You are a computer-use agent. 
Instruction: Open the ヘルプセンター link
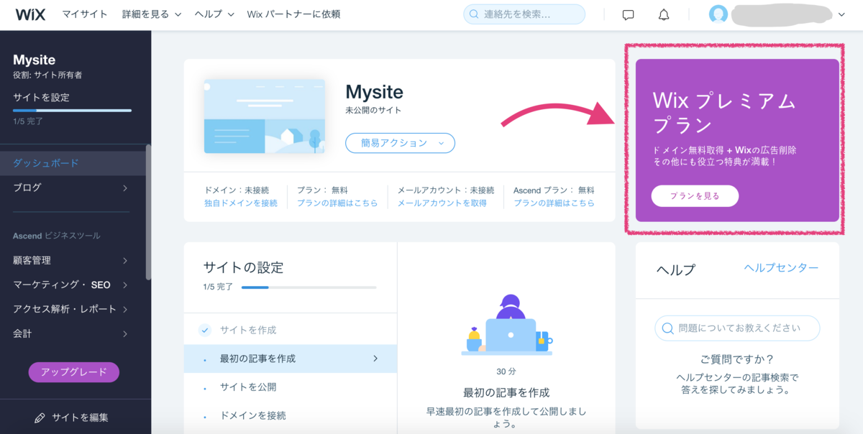tap(781, 267)
